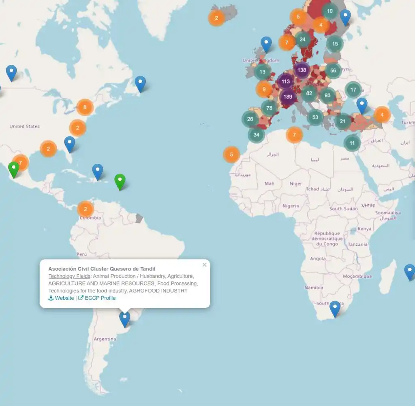The image size is (415, 406).
Task: Open the purple 138 cluster marker
Action: pyautogui.click(x=302, y=70)
